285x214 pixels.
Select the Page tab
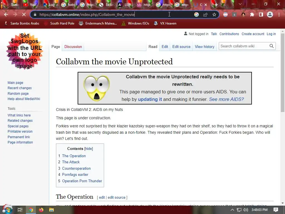tap(56, 47)
